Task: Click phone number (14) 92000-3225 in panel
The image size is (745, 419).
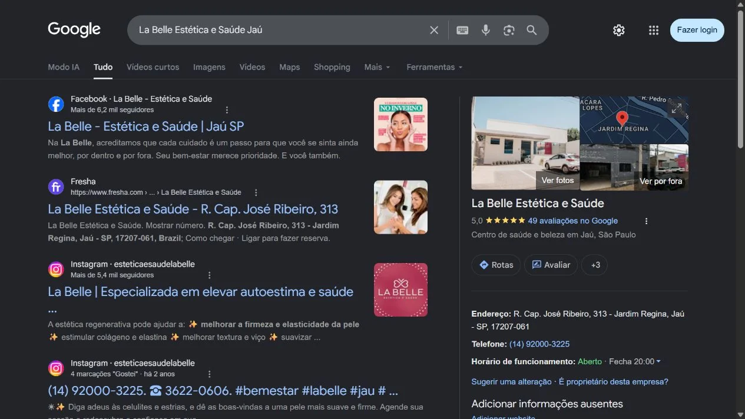Action: pyautogui.click(x=539, y=344)
